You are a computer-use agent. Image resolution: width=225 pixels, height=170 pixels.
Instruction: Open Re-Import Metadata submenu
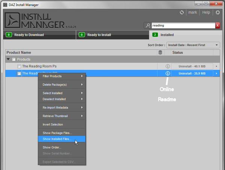62,108
